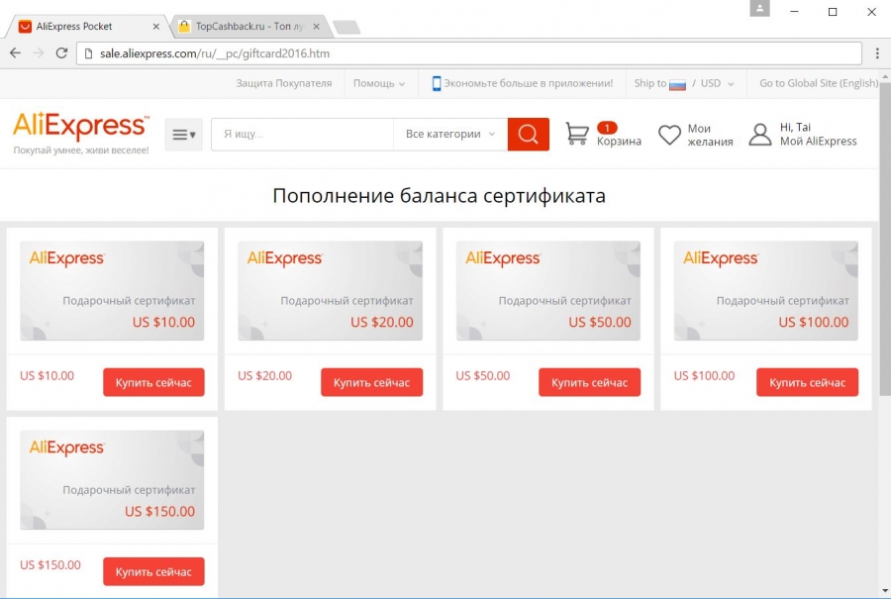Click the US $150.00 price text below card
The height and width of the screenshot is (599, 891).
click(x=50, y=565)
